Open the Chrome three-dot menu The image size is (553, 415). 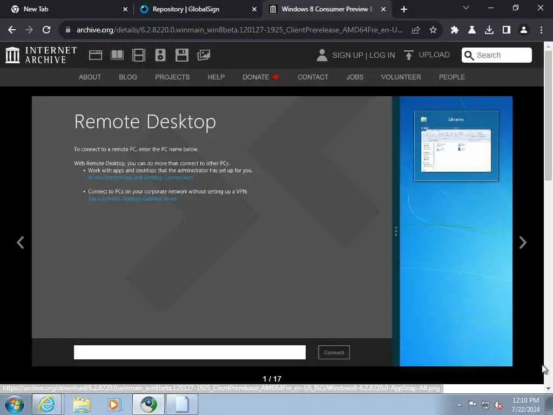541,30
